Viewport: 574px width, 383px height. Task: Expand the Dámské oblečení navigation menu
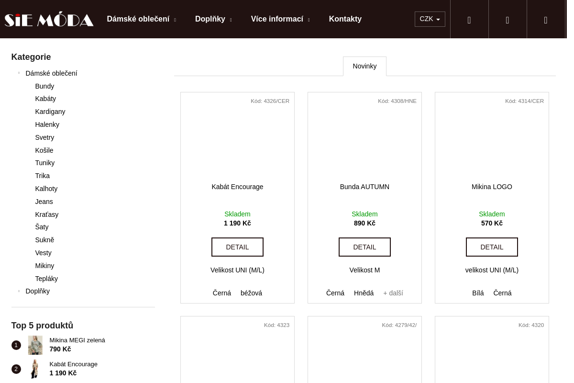tap(141, 19)
